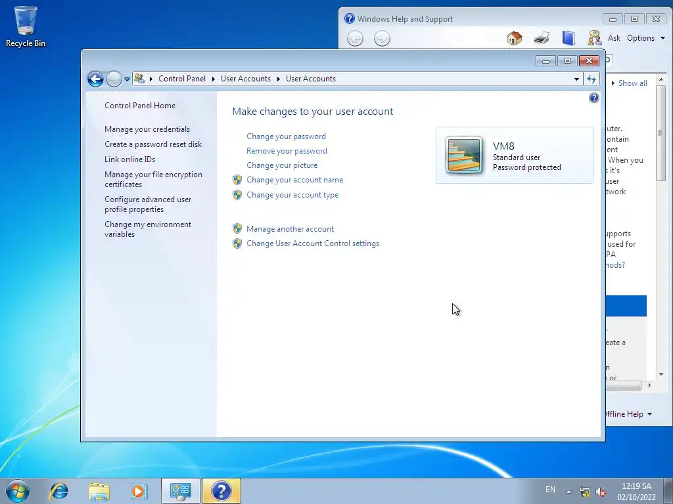Open Create a password reset disk
This screenshot has height=504, width=673.
point(153,144)
